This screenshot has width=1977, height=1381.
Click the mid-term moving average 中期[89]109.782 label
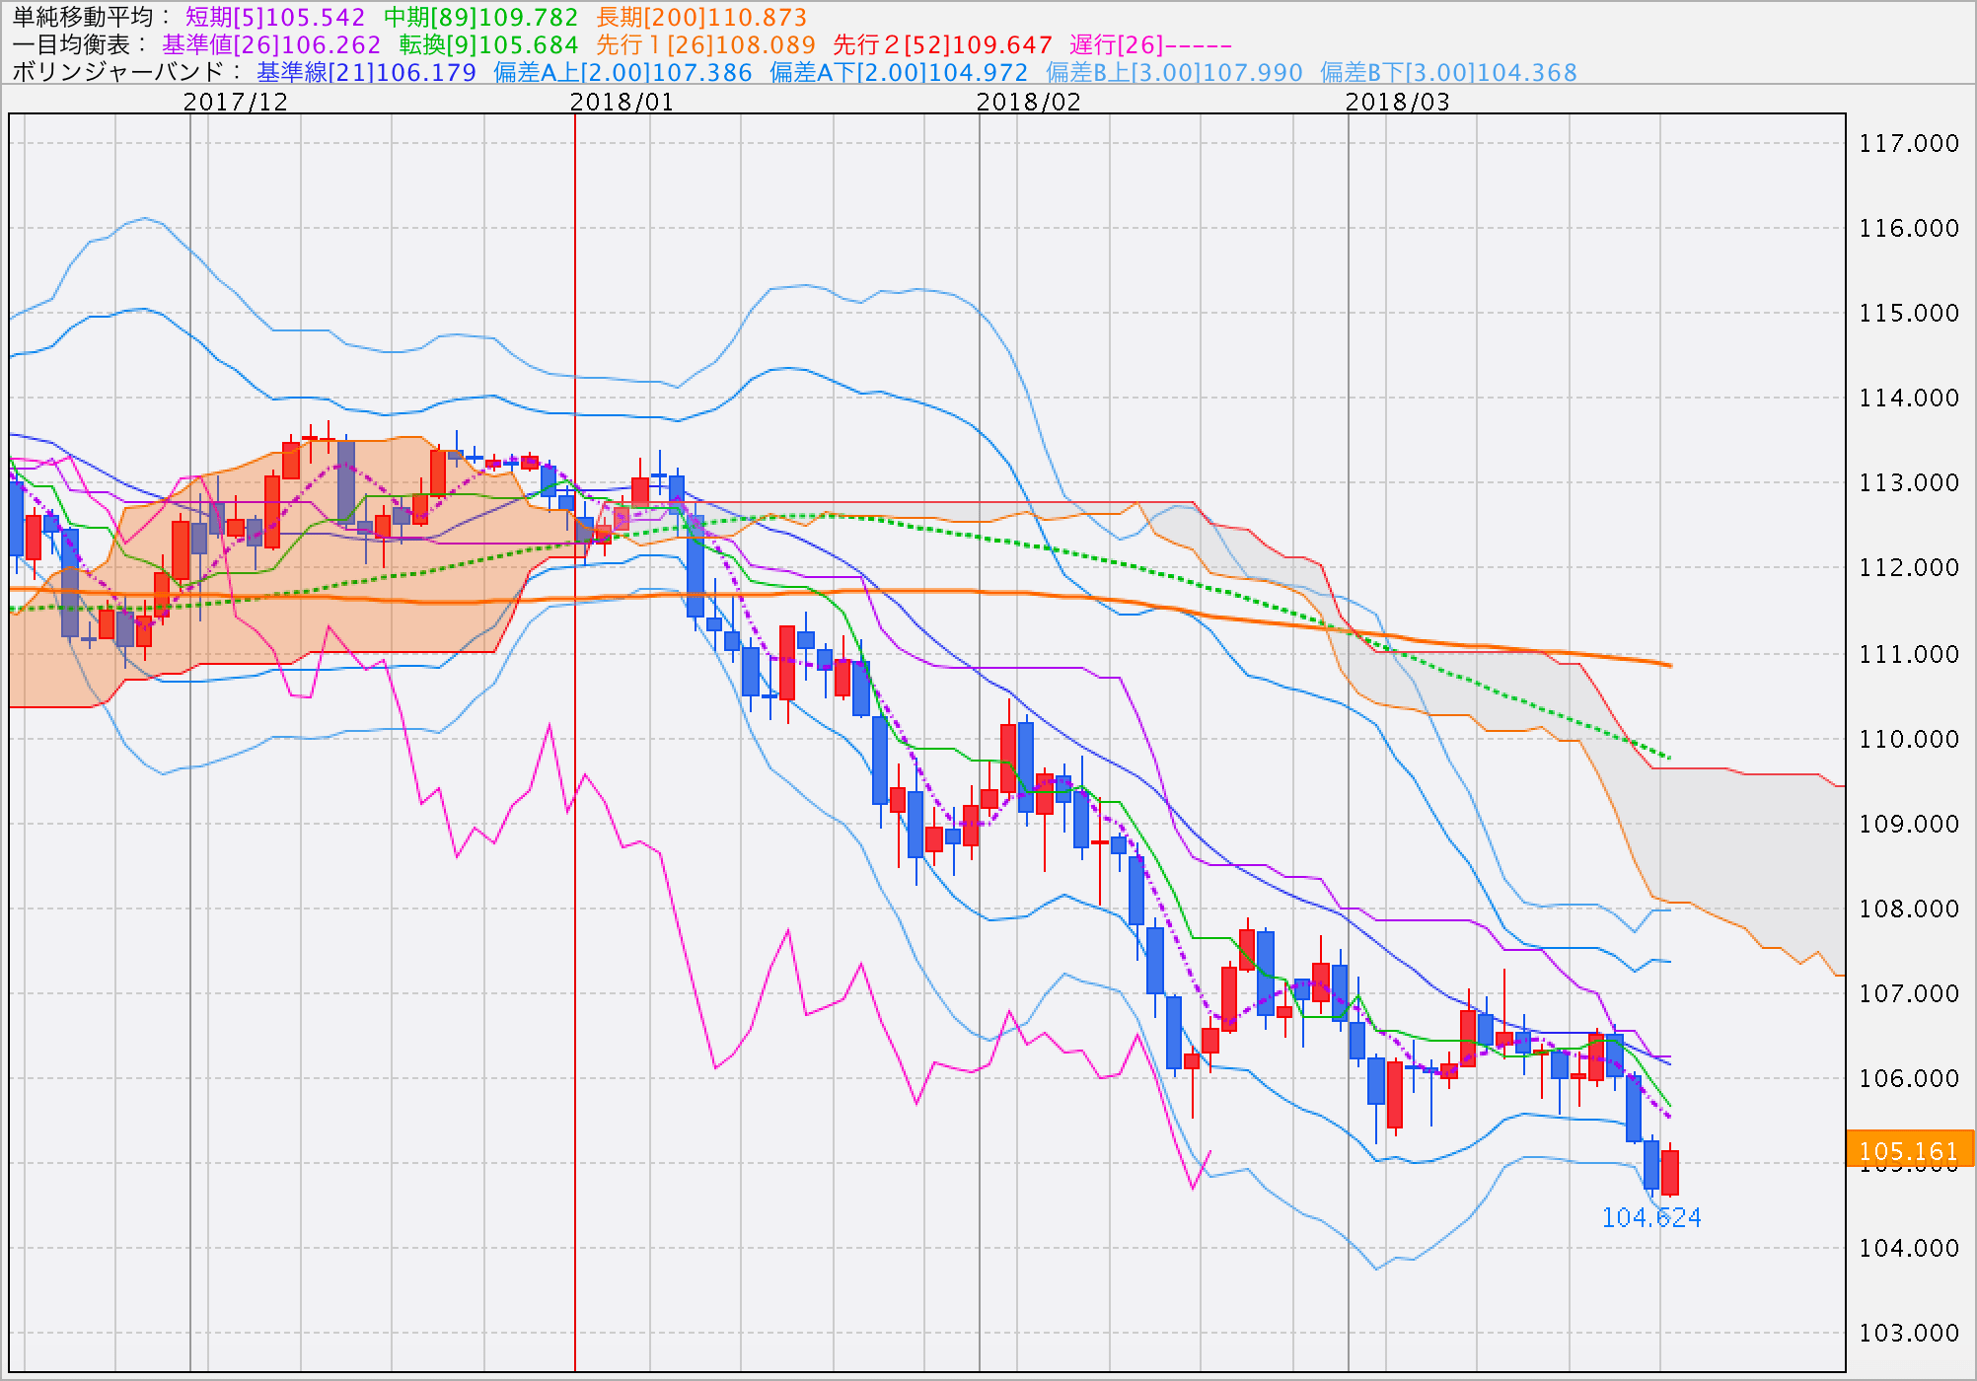pyautogui.click(x=481, y=17)
